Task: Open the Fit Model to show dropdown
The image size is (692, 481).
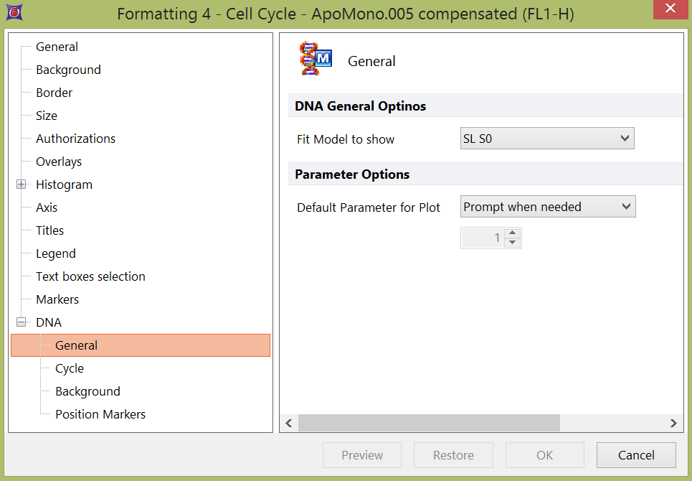Action: pyautogui.click(x=546, y=139)
